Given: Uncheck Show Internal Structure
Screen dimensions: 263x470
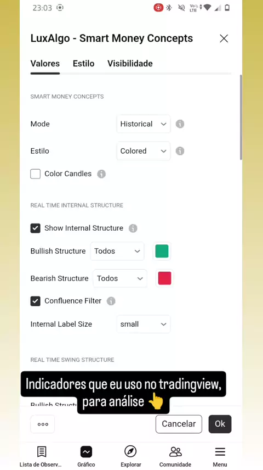Looking at the screenshot, I should coord(35,228).
